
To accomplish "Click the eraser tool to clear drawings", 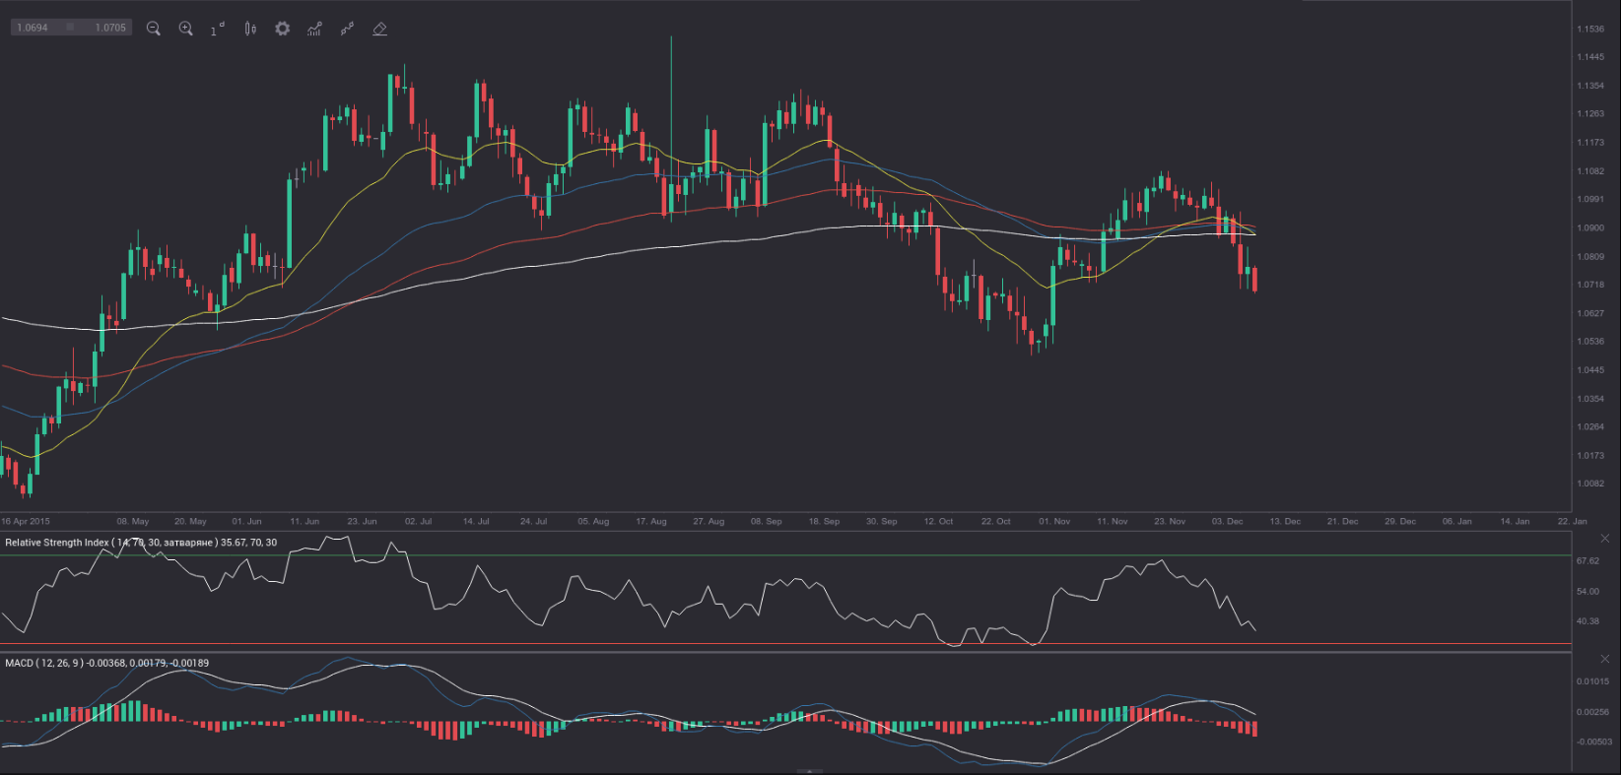I will [x=379, y=29].
